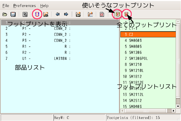
Task: Open the File menu
Action: point(6,6)
